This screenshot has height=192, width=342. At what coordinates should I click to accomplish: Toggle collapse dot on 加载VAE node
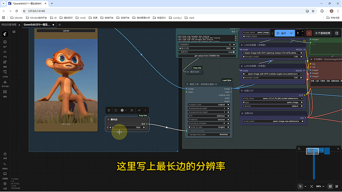pyautogui.click(x=242, y=113)
